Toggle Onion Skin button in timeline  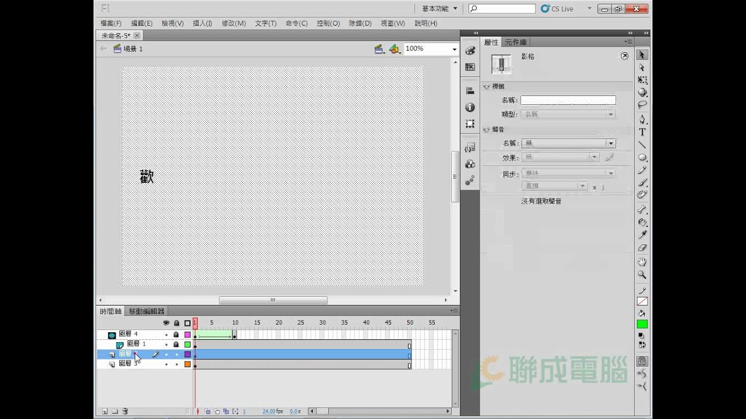[x=207, y=411]
